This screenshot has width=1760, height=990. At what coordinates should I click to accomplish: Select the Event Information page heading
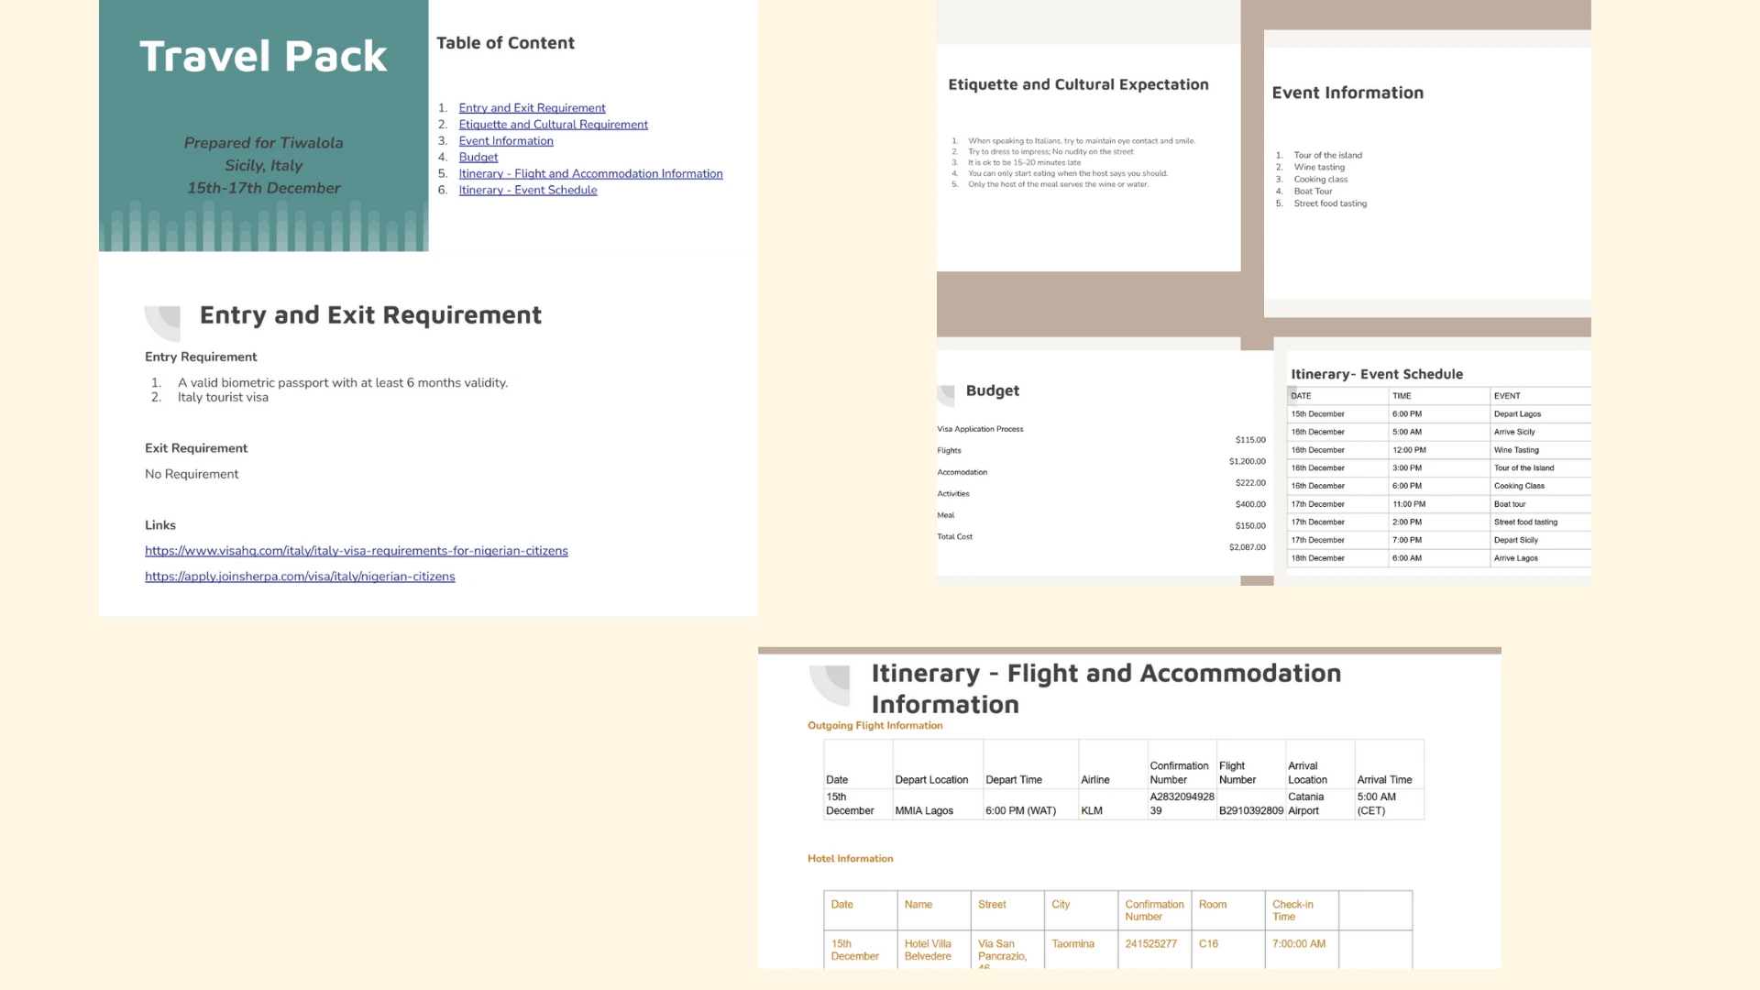tap(1347, 93)
